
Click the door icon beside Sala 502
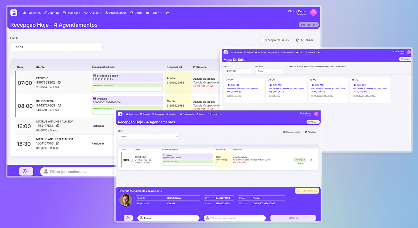pyautogui.click(x=354, y=85)
